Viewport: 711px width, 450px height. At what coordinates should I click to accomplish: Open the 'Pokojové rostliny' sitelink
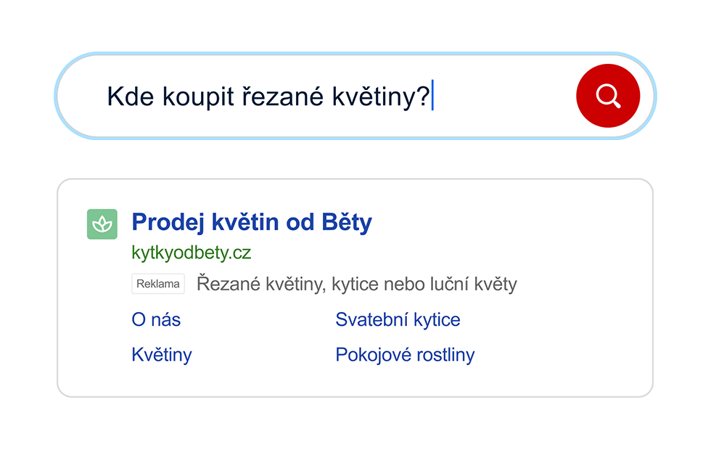coord(404,355)
